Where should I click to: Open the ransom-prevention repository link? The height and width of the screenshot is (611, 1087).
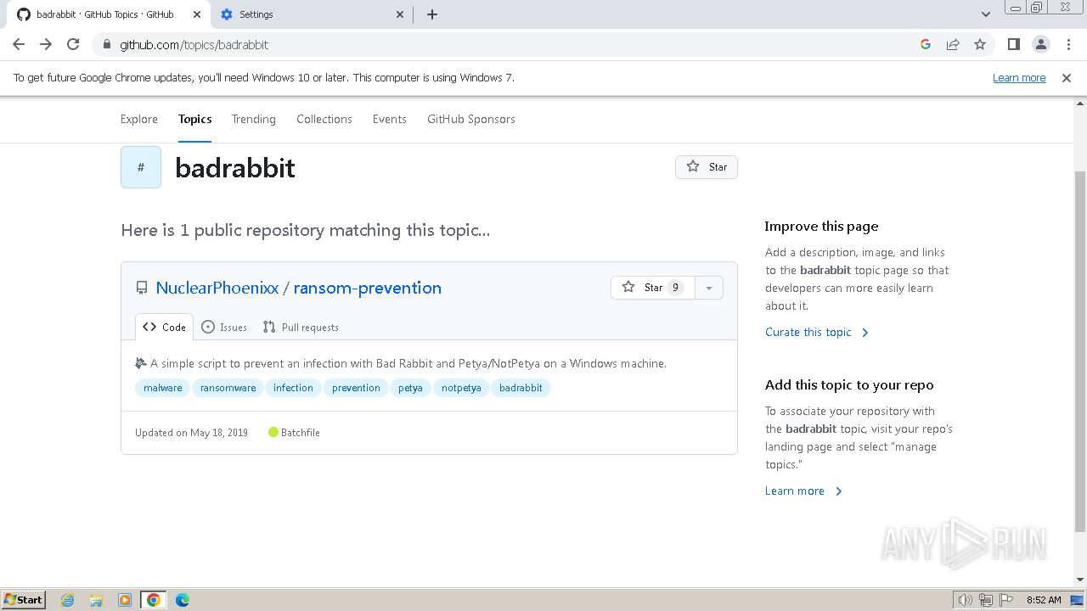(368, 288)
